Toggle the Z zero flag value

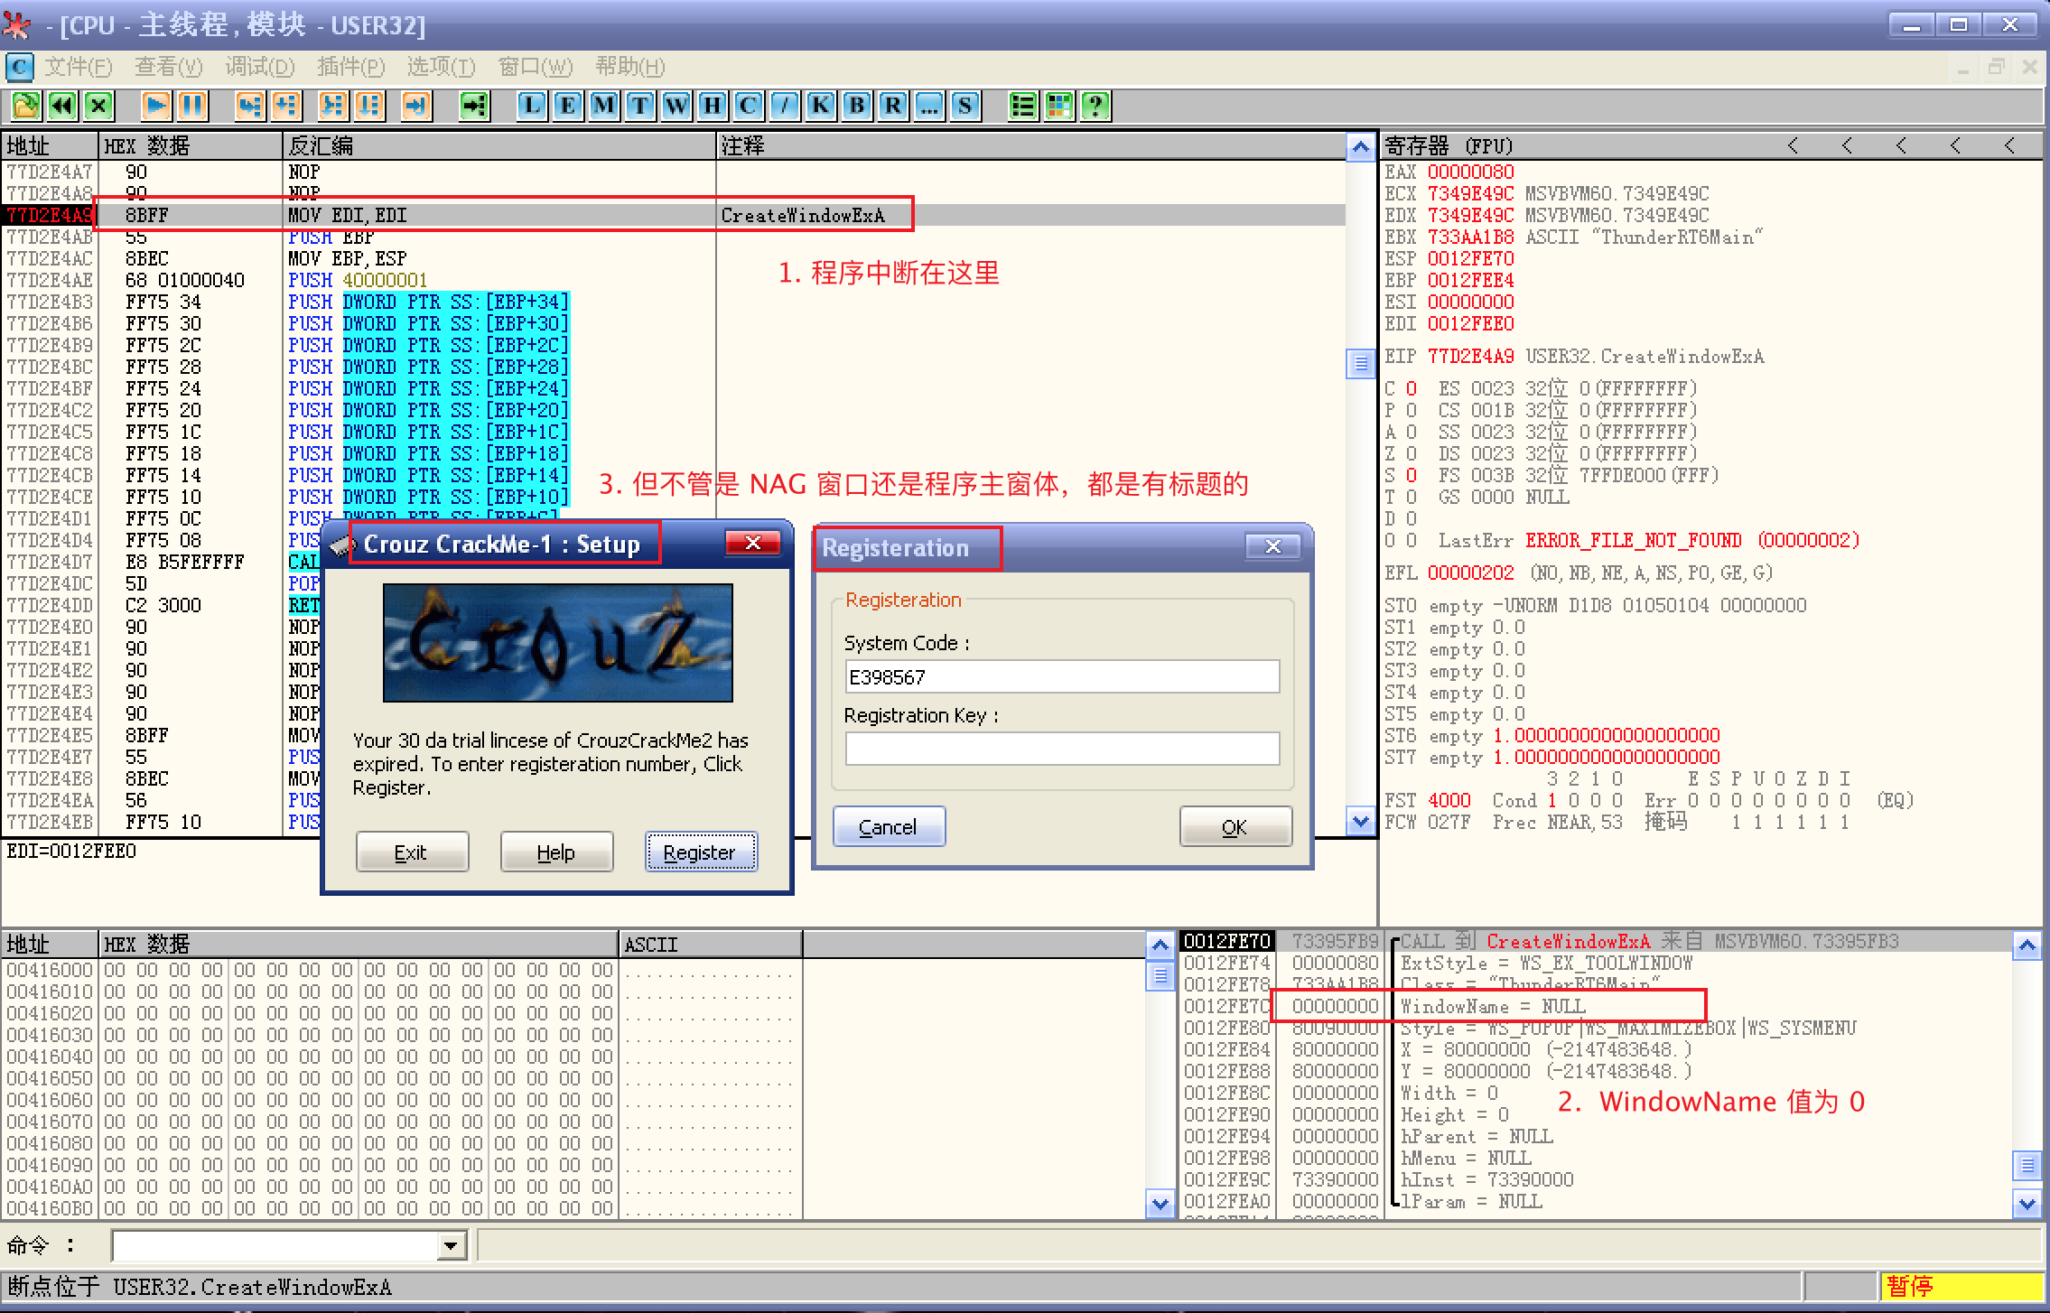[x=1411, y=454]
